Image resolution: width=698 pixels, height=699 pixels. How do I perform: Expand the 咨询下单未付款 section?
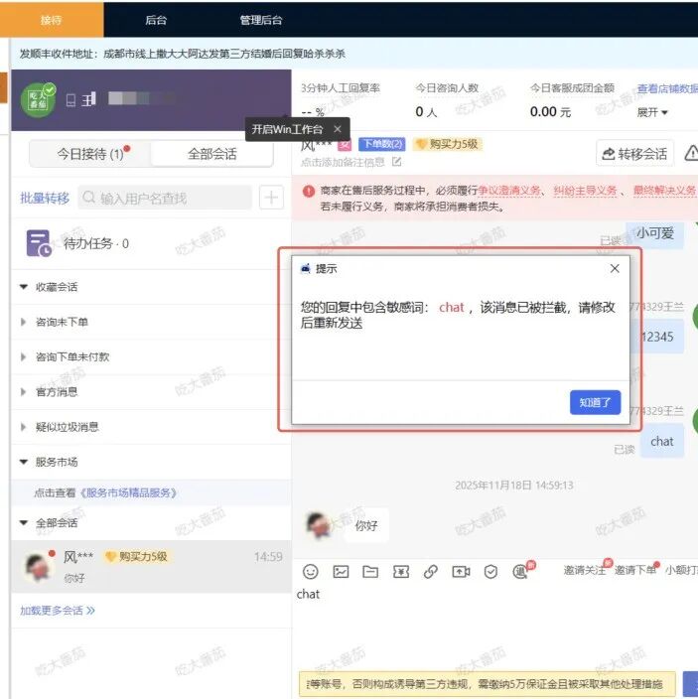pos(23,356)
